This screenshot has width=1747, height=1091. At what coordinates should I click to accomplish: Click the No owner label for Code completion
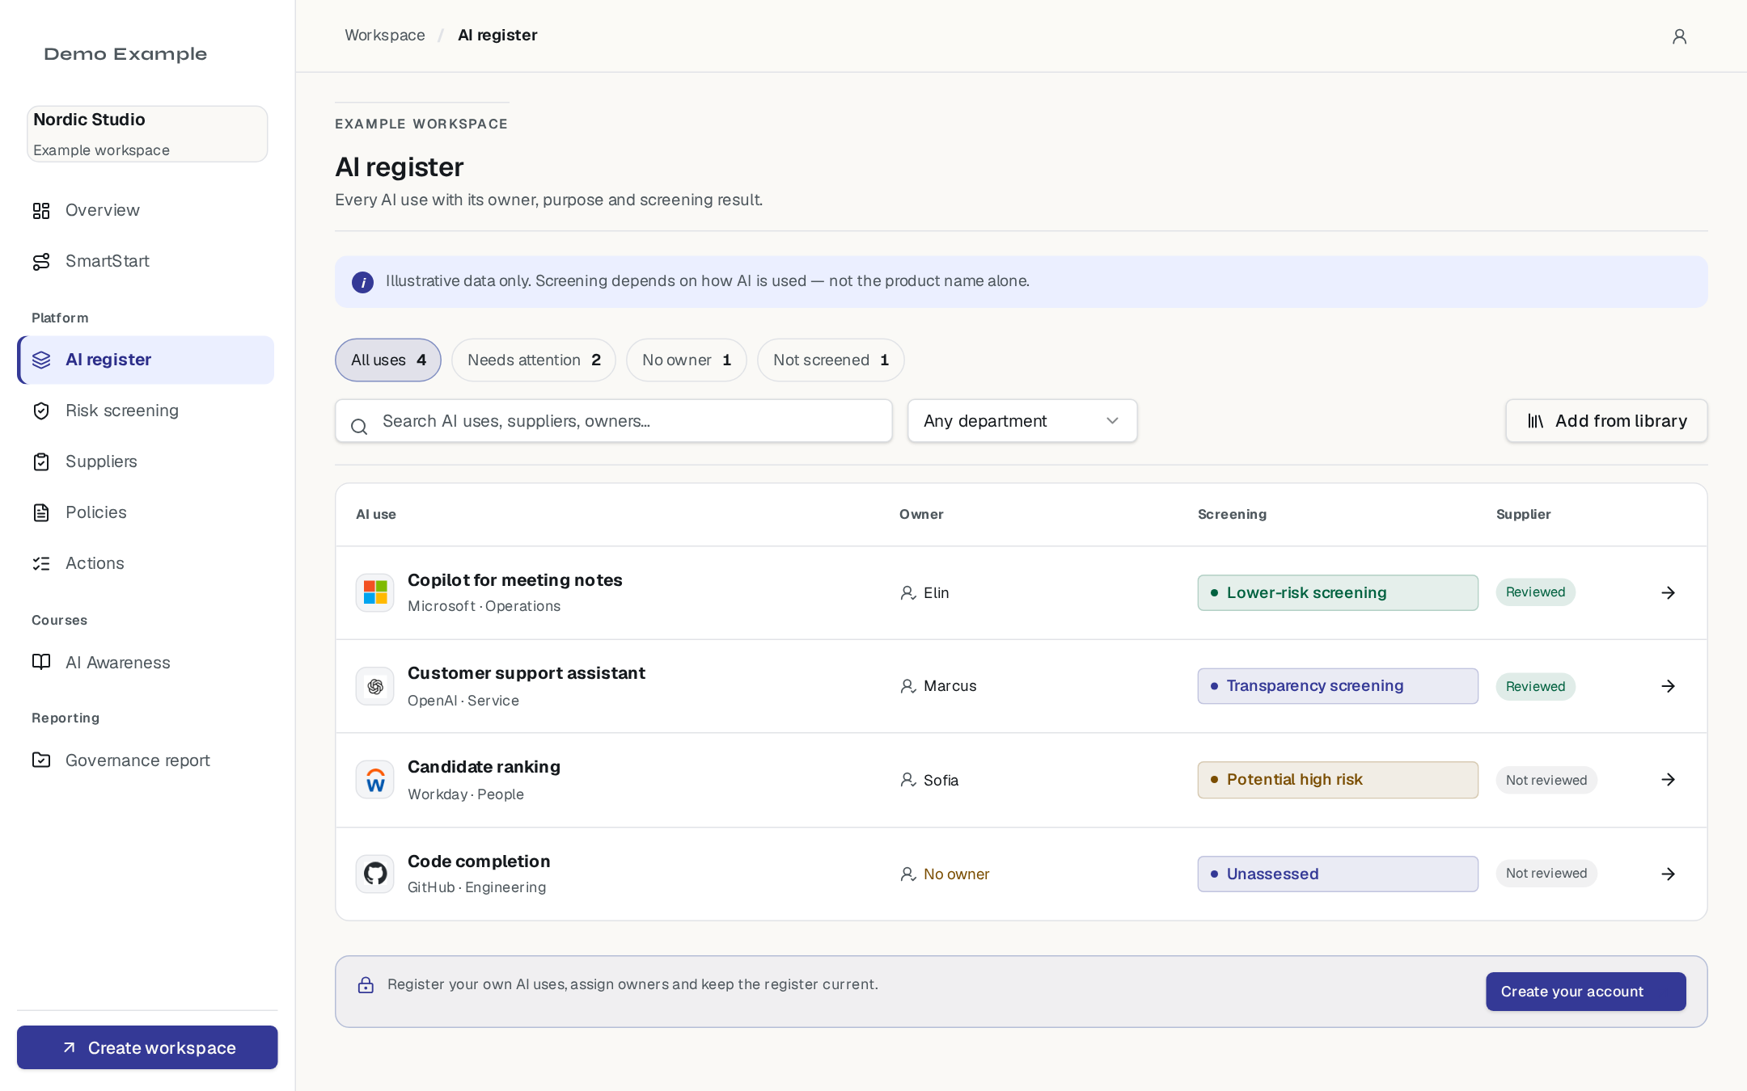click(x=956, y=874)
